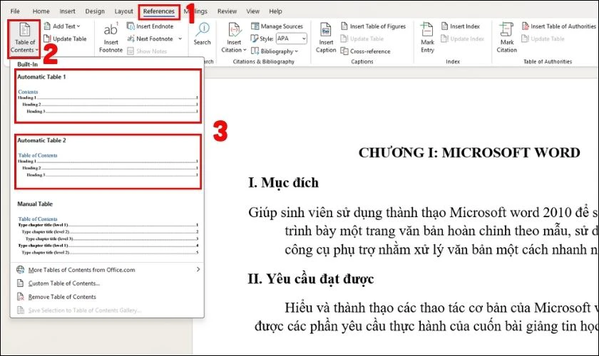Choose the Manual Table preview
599x356 pixels.
[x=108, y=229]
